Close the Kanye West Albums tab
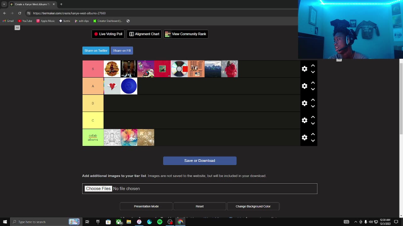The width and height of the screenshot is (403, 226). [x=54, y=4]
